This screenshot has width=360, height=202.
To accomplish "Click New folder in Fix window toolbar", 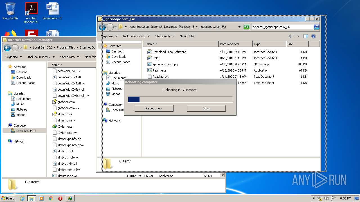I will pos(187,36).
